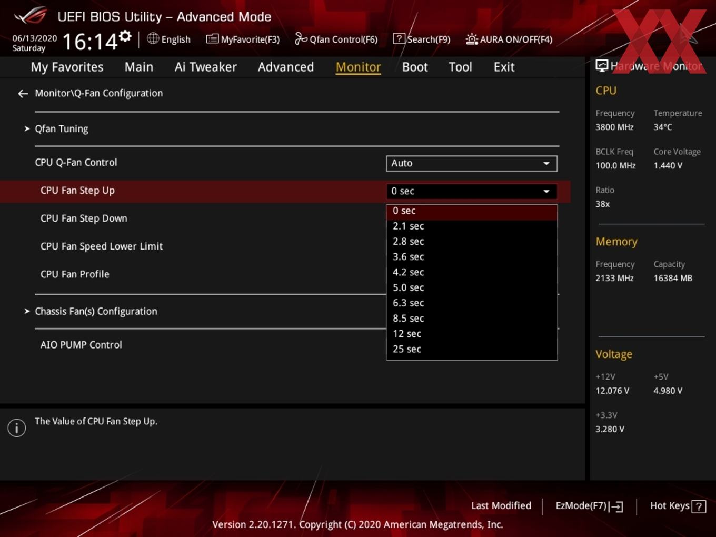Click the 3.280 V reading
The image size is (716, 537).
click(610, 430)
